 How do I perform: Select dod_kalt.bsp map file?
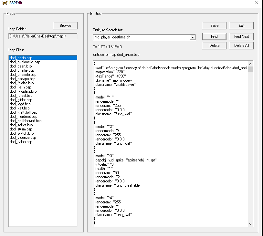pos(43,108)
